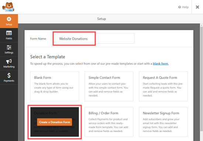Click the WPForms bear mascot logo
Screen dimensions: 203x141
[x=8, y=7]
